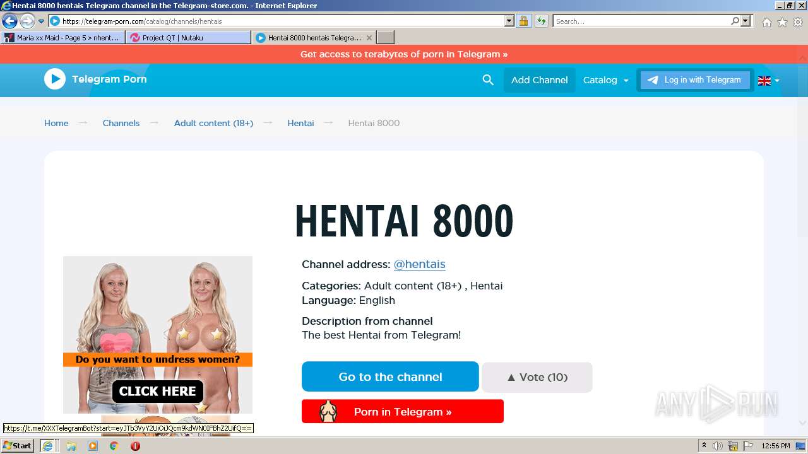Switch to the Maria xx Maid tab
This screenshot has height=454, width=808.
(62, 38)
